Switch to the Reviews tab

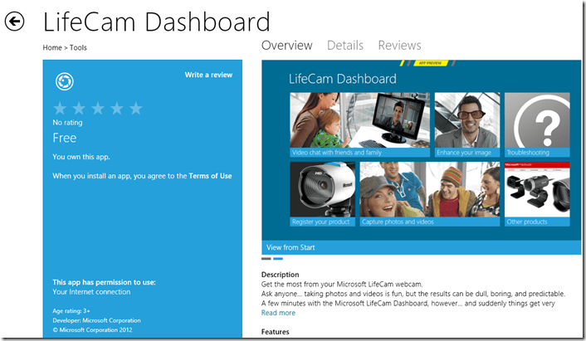tap(399, 46)
